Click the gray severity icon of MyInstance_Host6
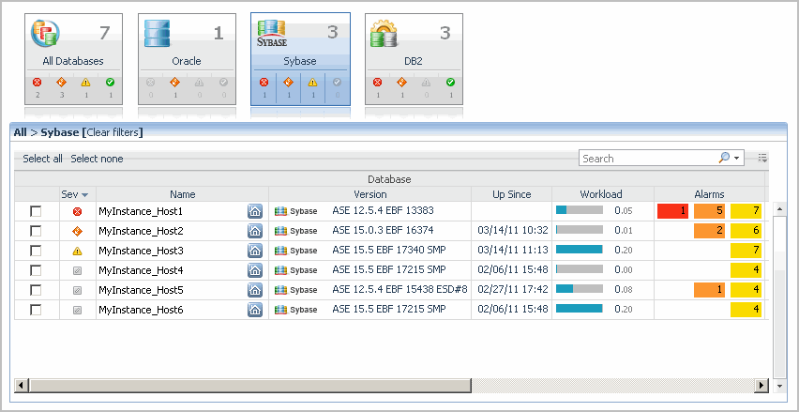Image resolution: width=799 pixels, height=412 pixels. click(x=78, y=310)
